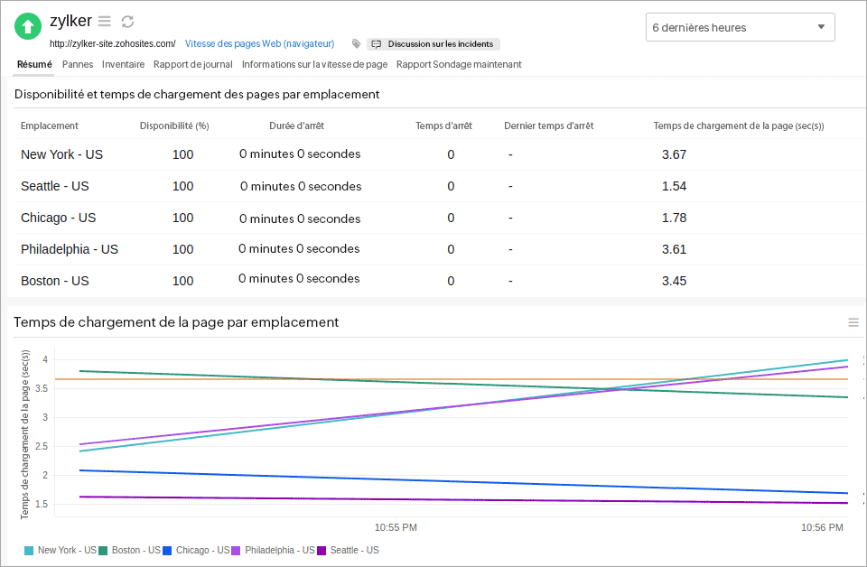Expand the 6 dernières heures dropdown
867x567 pixels.
pos(740,27)
